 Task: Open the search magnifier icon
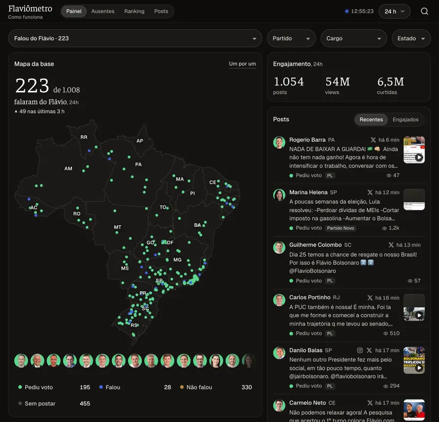pos(424,11)
